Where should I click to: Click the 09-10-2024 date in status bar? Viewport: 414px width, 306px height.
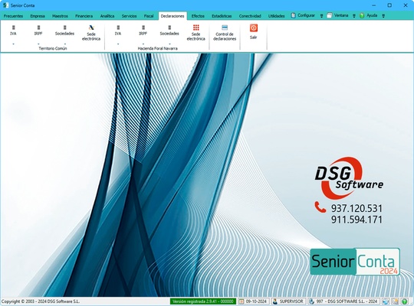(x=256, y=301)
